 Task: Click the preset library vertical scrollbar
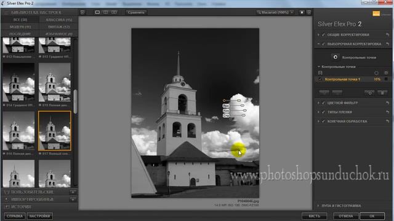tap(75, 102)
